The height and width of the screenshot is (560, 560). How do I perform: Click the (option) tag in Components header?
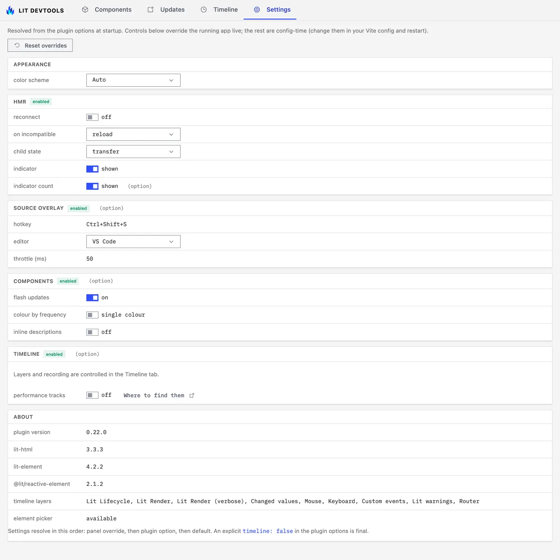click(101, 281)
